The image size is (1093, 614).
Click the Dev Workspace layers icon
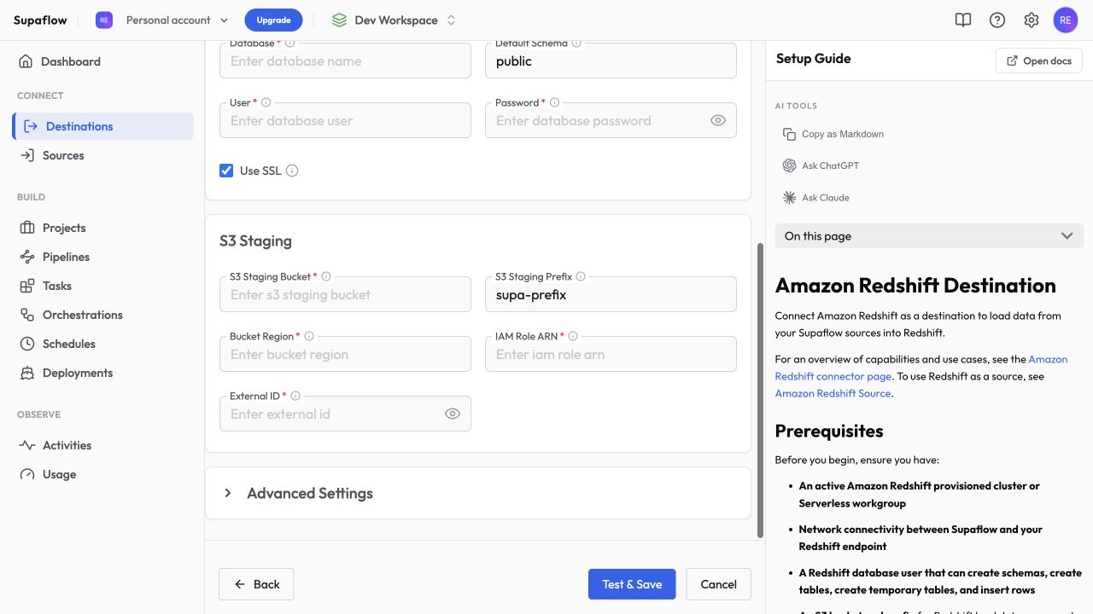tap(339, 20)
